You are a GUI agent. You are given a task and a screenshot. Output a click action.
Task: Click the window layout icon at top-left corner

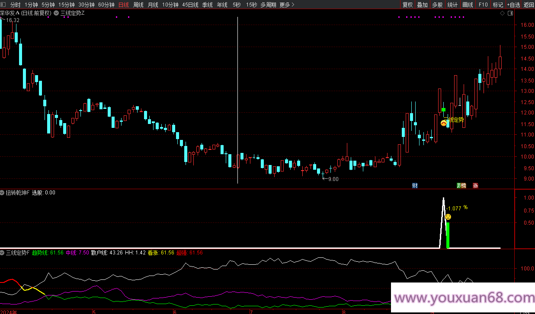(x=3, y=5)
